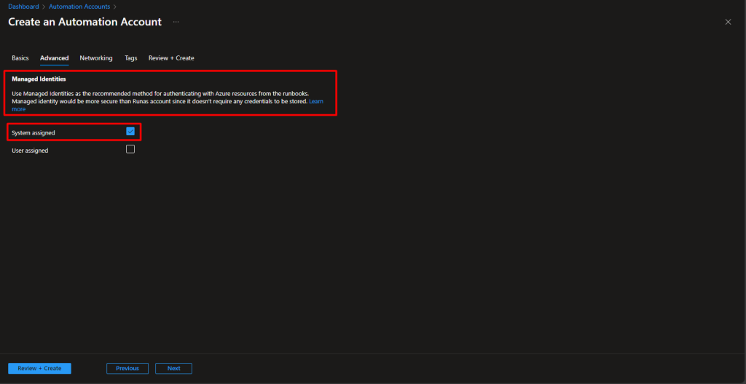Click the Previous button
746x384 pixels.
tap(127, 368)
